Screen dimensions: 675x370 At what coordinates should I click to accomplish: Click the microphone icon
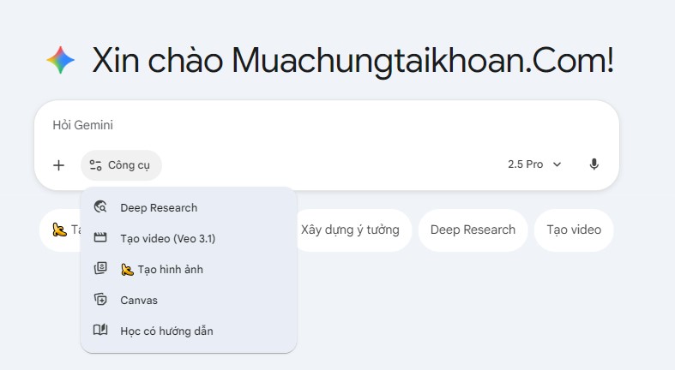coord(594,164)
